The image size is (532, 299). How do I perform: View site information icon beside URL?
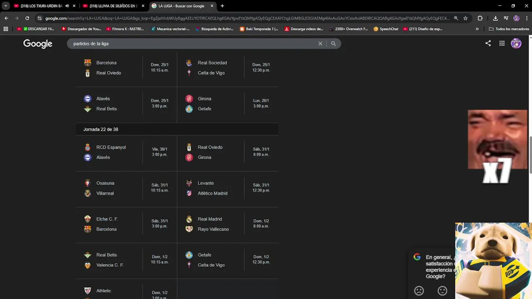tap(39, 18)
